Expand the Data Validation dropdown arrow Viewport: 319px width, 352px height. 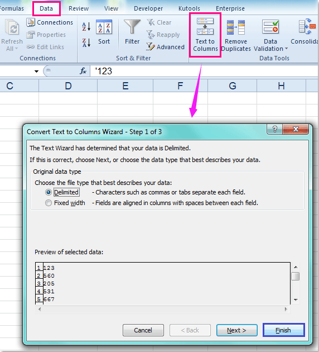pos(286,49)
